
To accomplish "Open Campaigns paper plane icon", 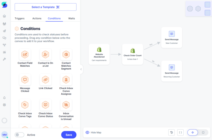I will [x=4, y=31].
